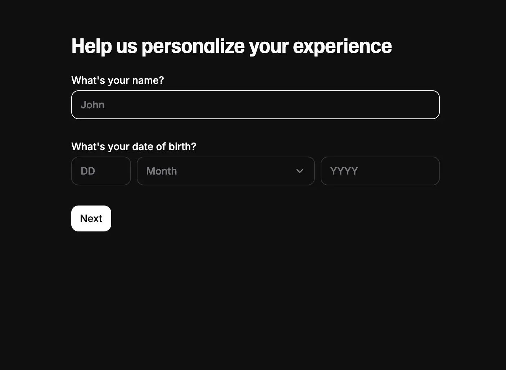Click the "John" placeholder text
This screenshot has height=370, width=506.
(x=92, y=105)
